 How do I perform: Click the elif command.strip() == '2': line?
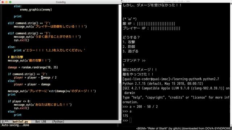29,23
